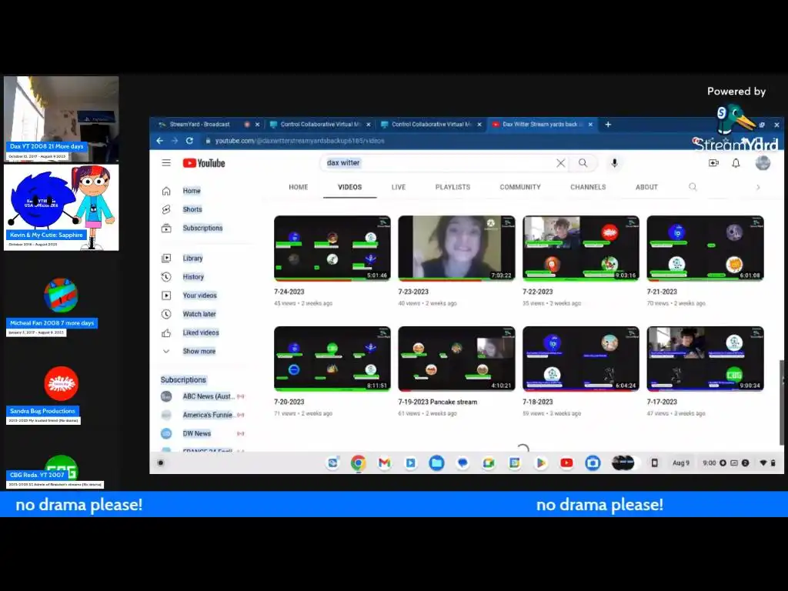This screenshot has width=788, height=591.
Task: Click the launcher circle on the shelf
Action: (161, 462)
